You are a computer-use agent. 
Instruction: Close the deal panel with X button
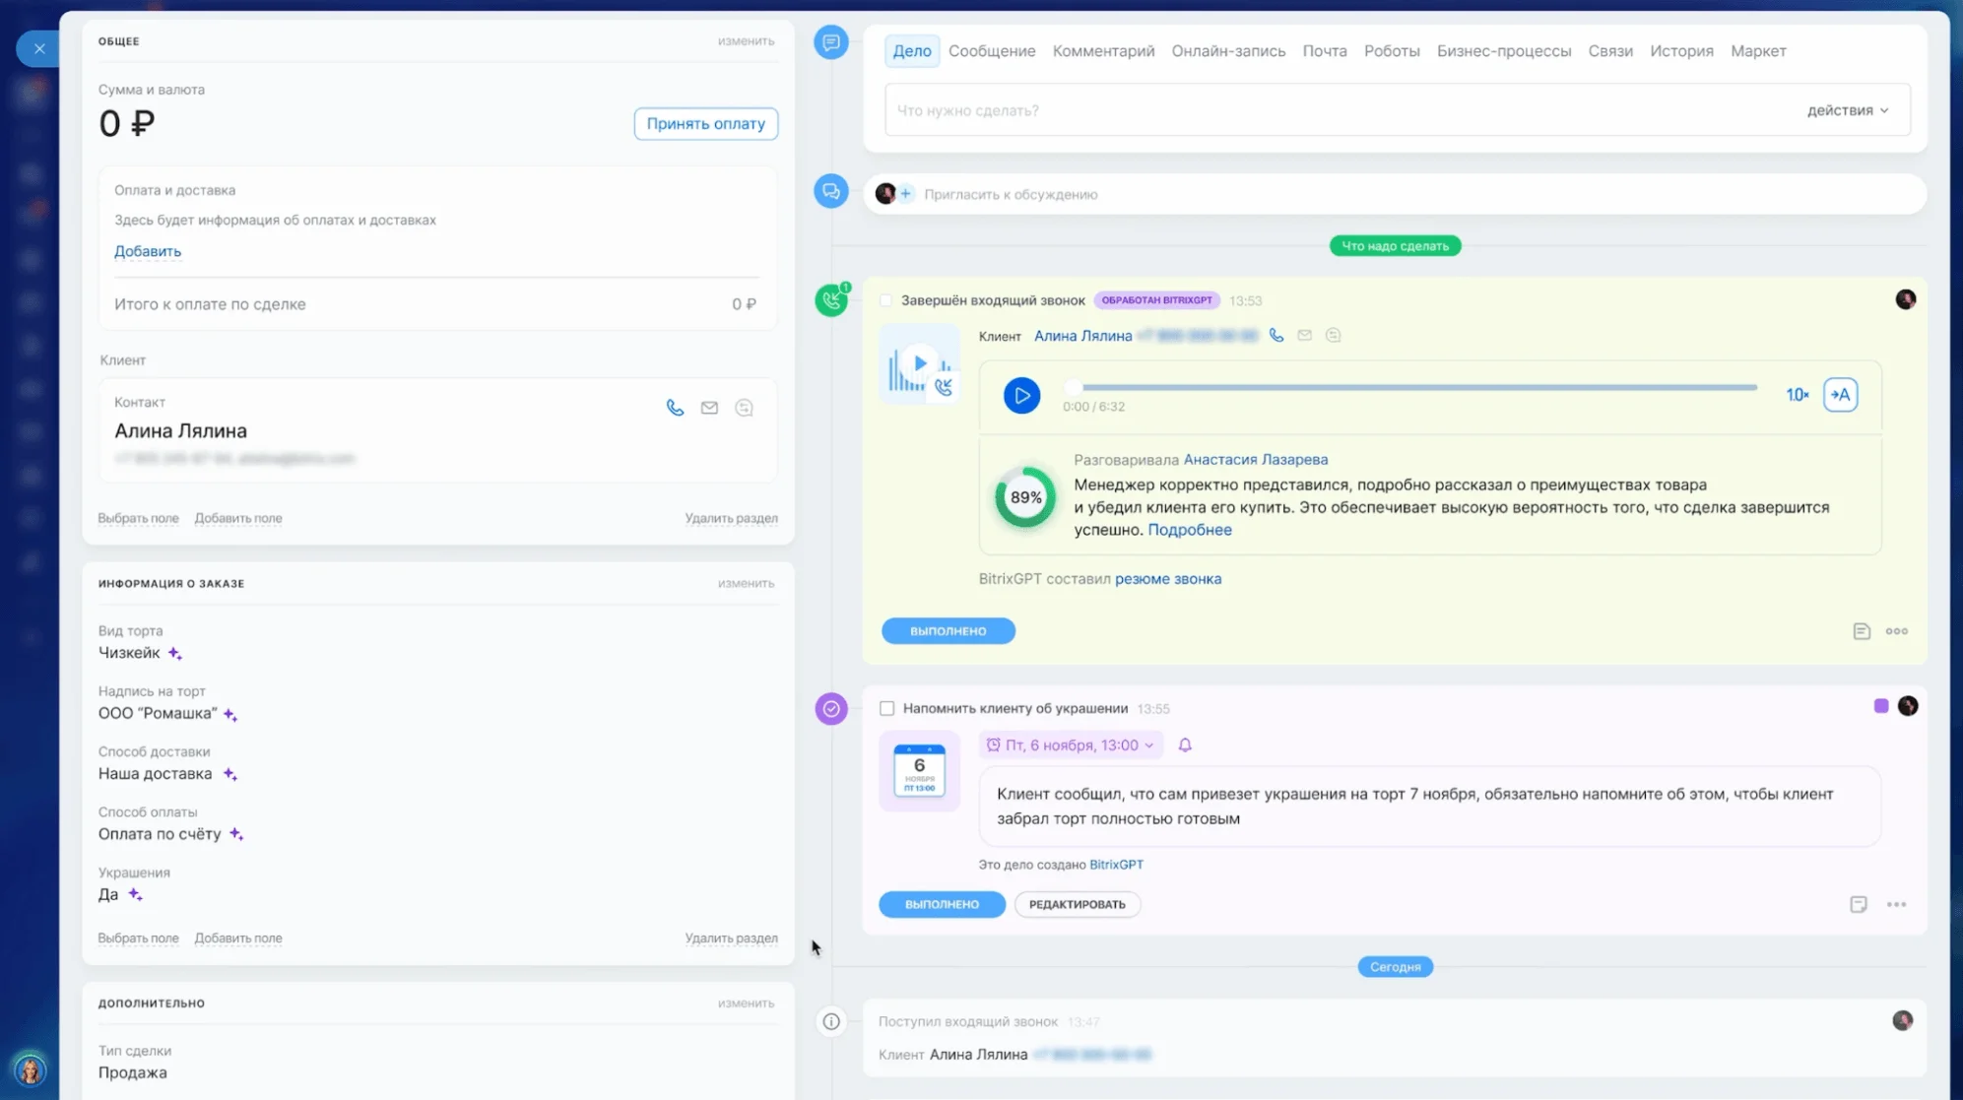38,48
